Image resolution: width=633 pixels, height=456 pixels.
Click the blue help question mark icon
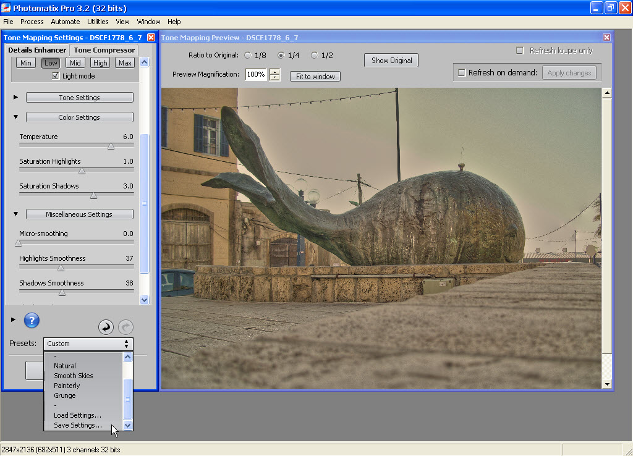[32, 320]
